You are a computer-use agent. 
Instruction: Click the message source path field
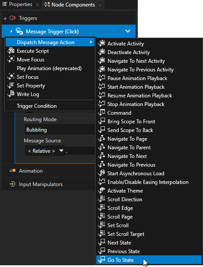[x=80, y=151]
